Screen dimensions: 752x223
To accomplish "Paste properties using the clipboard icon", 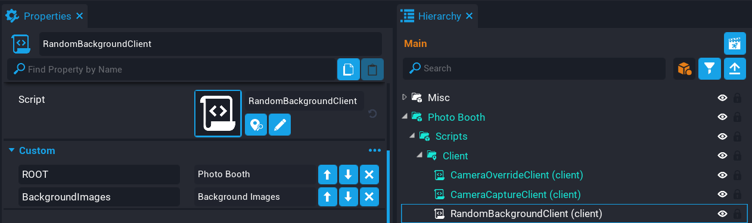I will coord(372,70).
